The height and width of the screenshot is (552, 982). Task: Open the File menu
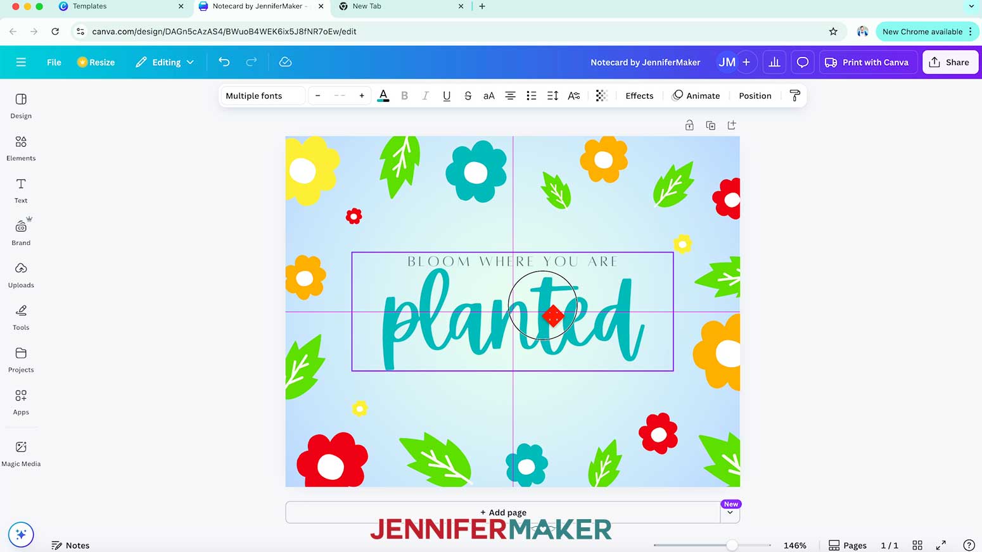[x=54, y=62]
